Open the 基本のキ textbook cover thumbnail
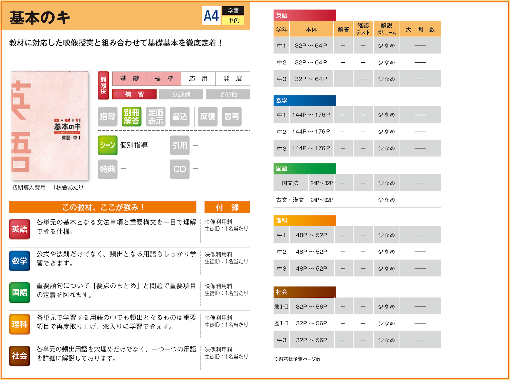 (x=50, y=126)
